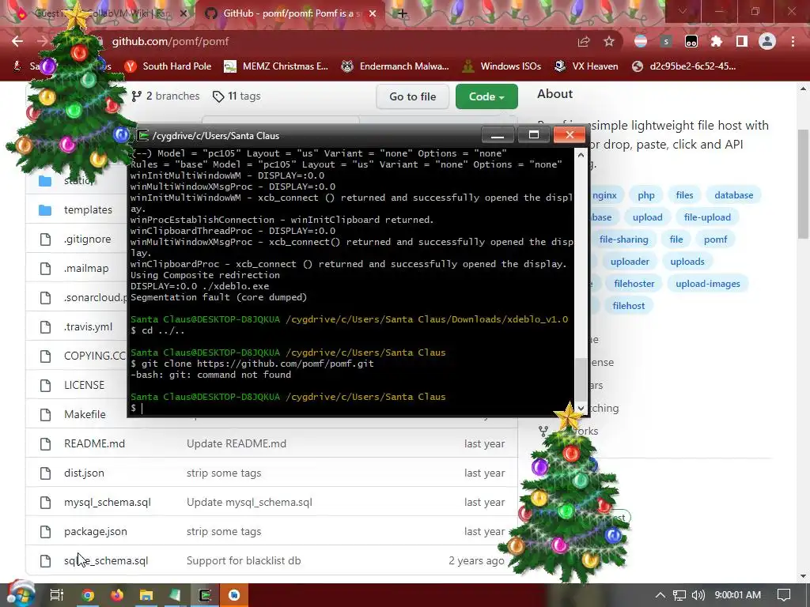Open the volume speaker tray icon
The height and width of the screenshot is (607, 810).
click(x=698, y=595)
